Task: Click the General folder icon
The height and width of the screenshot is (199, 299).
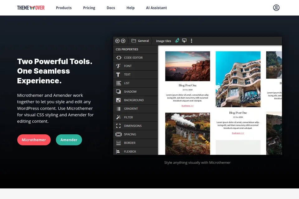Action: pyautogui.click(x=134, y=41)
